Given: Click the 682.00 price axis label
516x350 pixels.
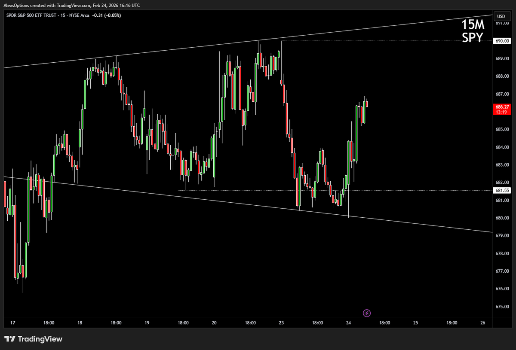Looking at the screenshot, I should pyautogui.click(x=502, y=183).
